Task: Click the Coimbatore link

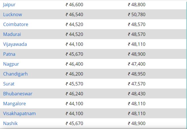Action: [16, 24]
